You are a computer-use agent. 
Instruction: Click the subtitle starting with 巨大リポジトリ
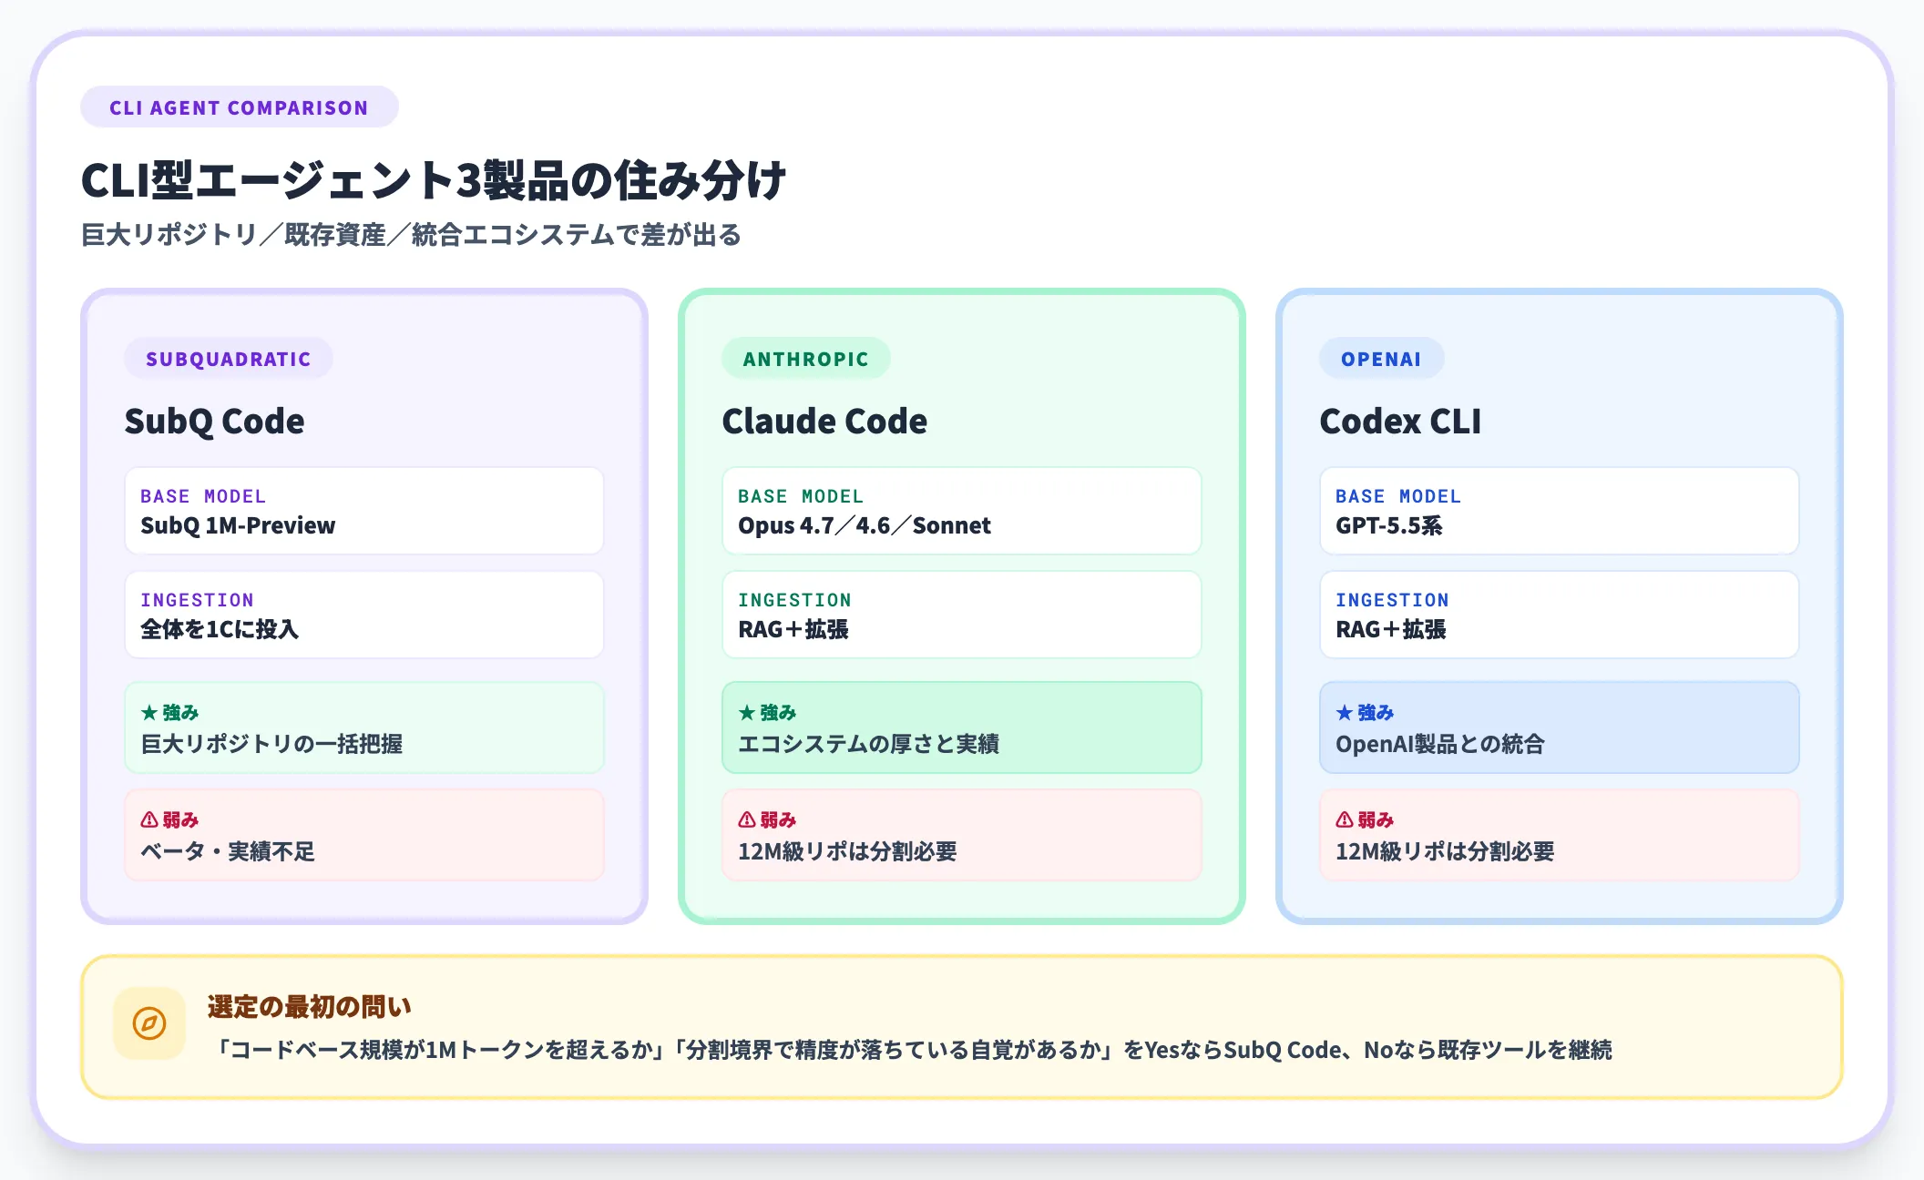[412, 235]
